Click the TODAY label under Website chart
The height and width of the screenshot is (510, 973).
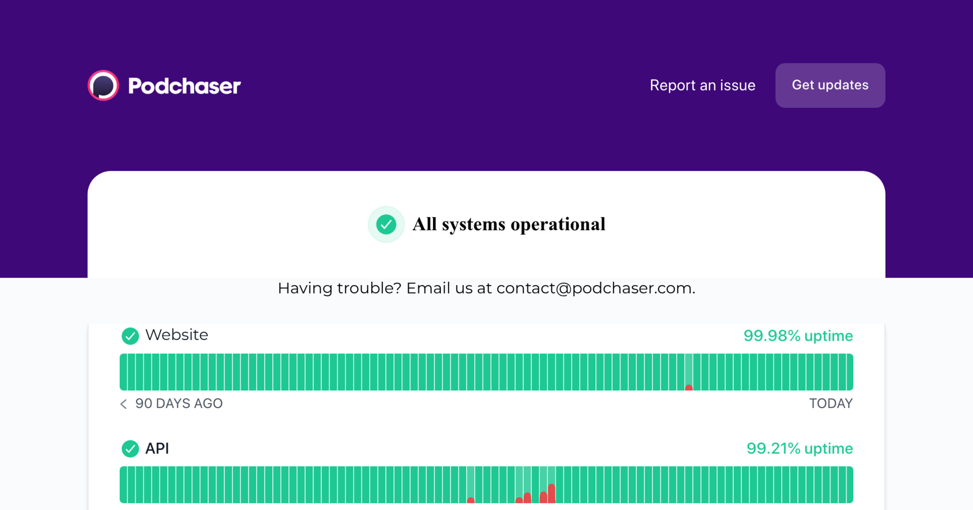pyautogui.click(x=831, y=404)
